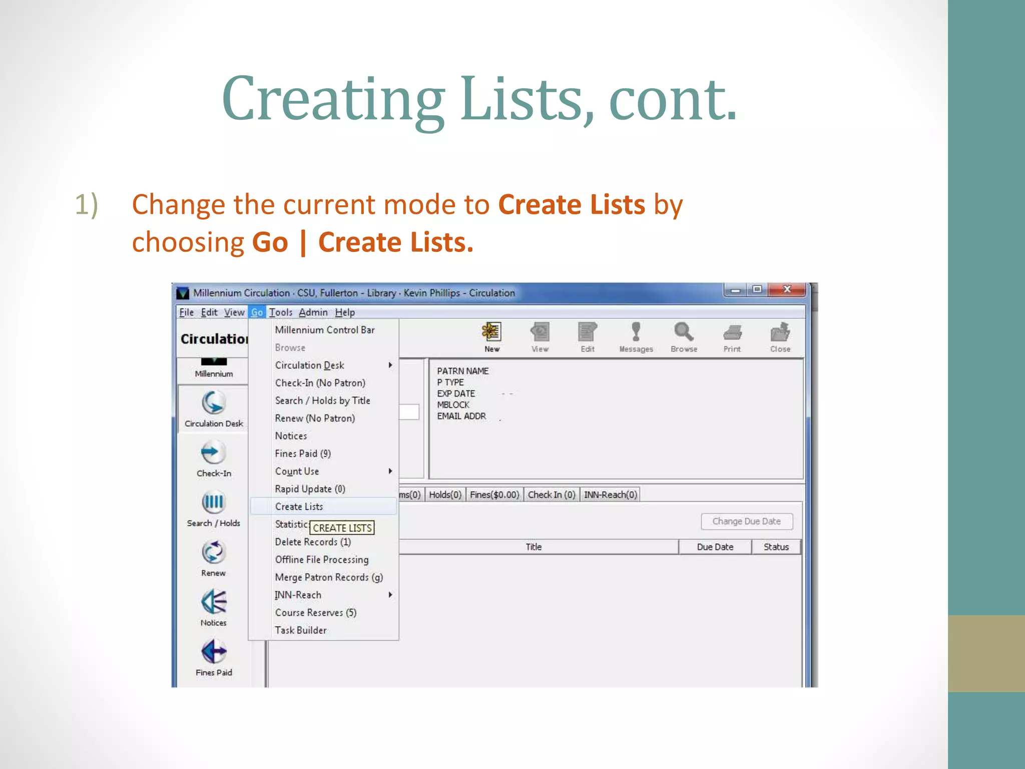The width and height of the screenshot is (1025, 769).
Task: Click the New toolbar icon
Action: (491, 337)
